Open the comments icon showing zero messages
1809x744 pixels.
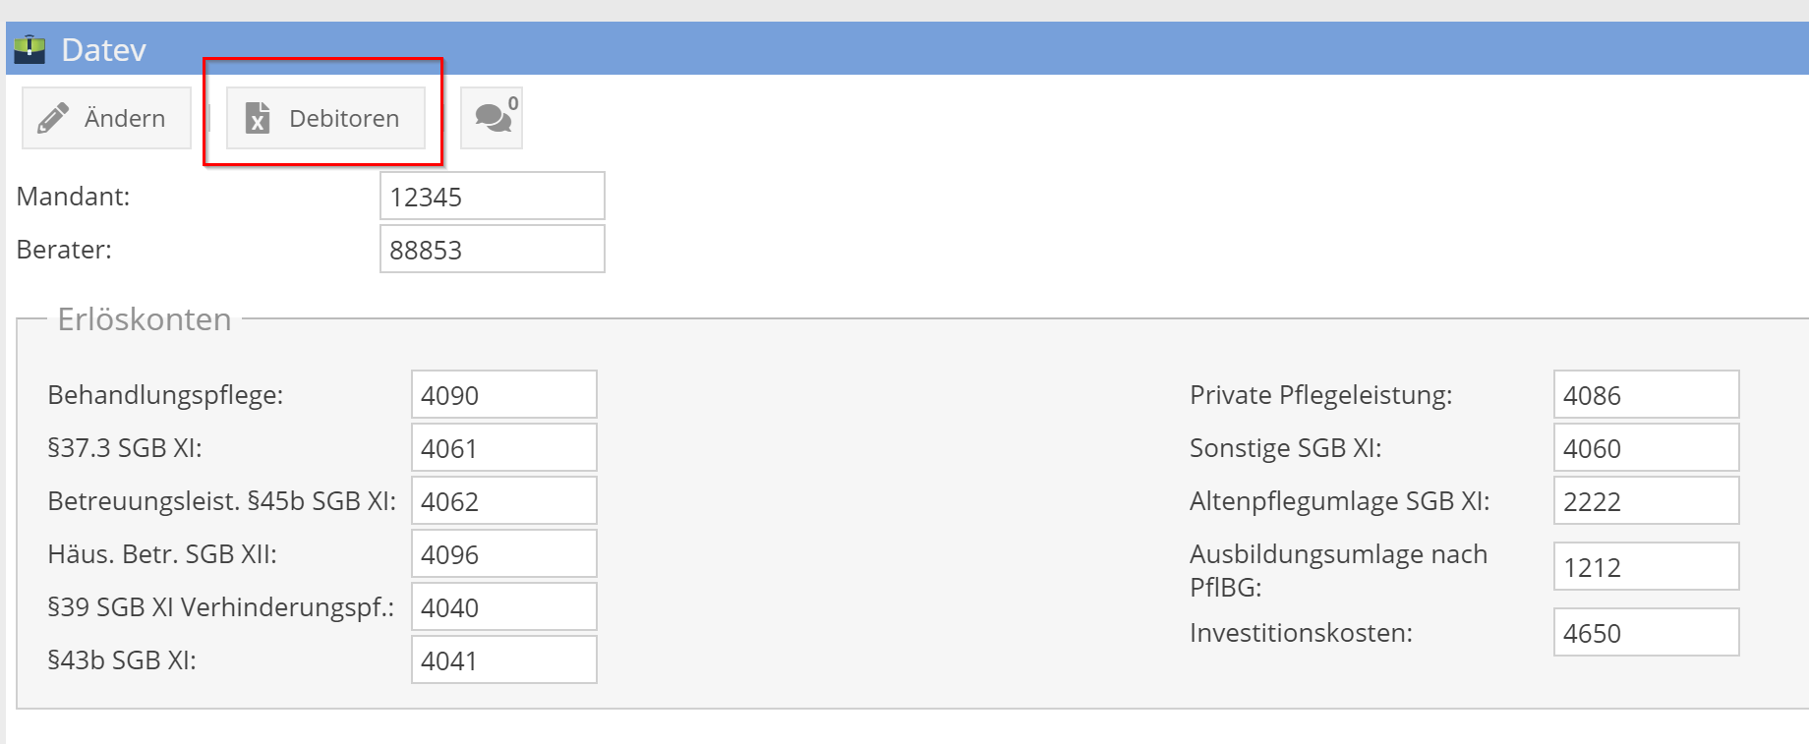coord(492,117)
